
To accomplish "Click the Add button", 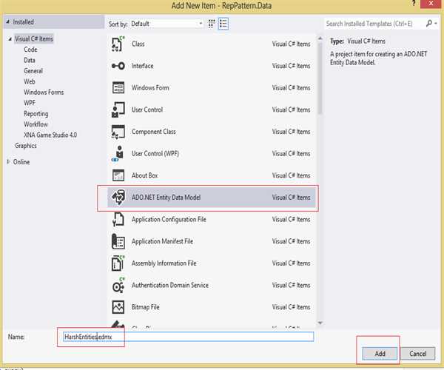I will 380,353.
